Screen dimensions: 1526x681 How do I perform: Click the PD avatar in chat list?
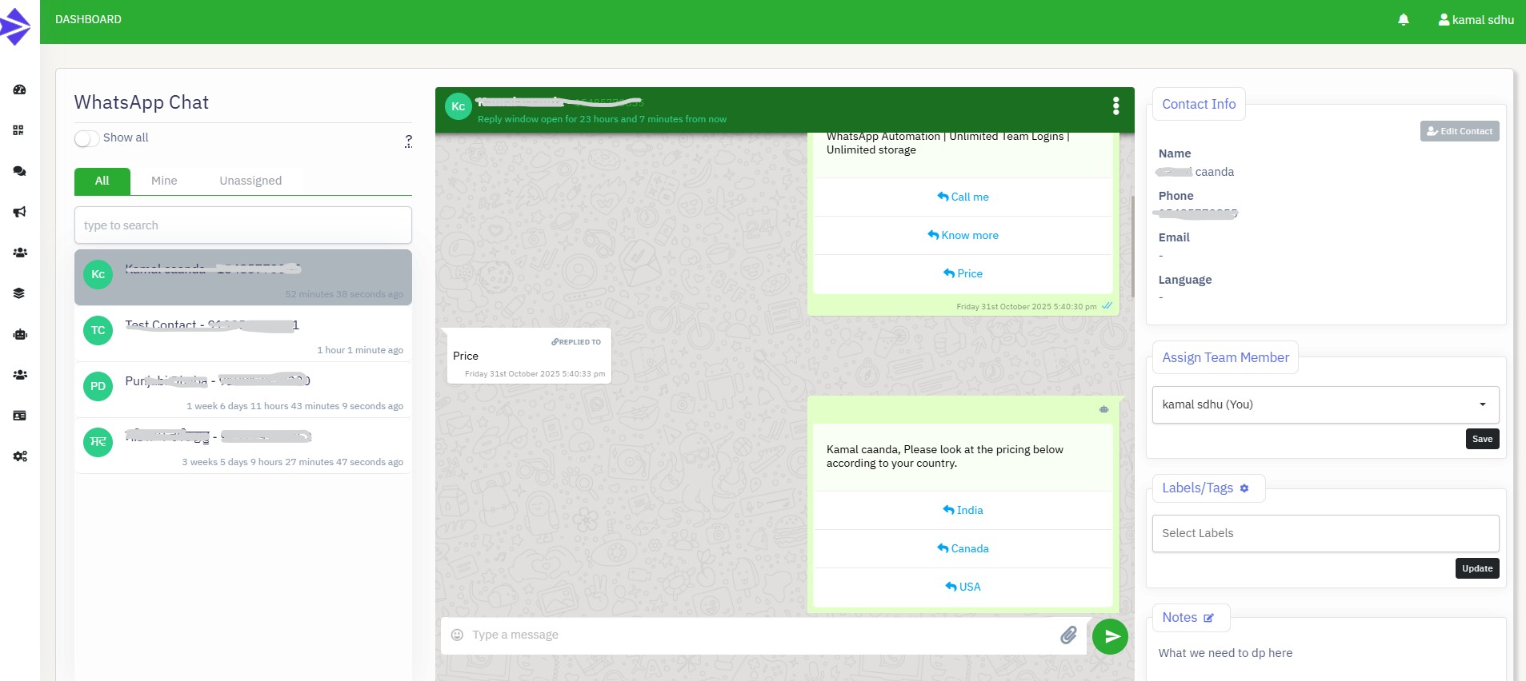point(98,386)
